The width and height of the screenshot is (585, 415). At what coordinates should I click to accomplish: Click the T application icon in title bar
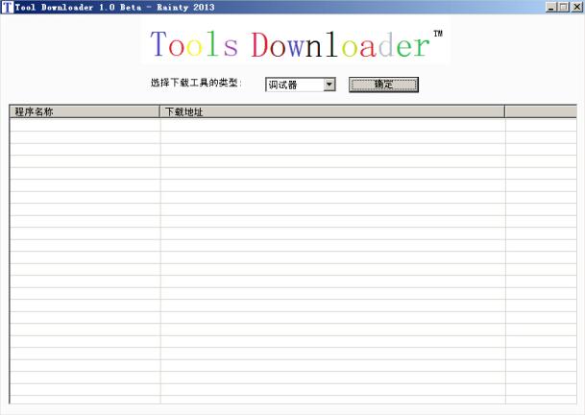pyautogui.click(x=7, y=7)
